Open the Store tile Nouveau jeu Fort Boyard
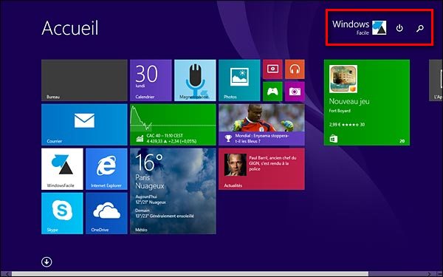 pos(367,103)
